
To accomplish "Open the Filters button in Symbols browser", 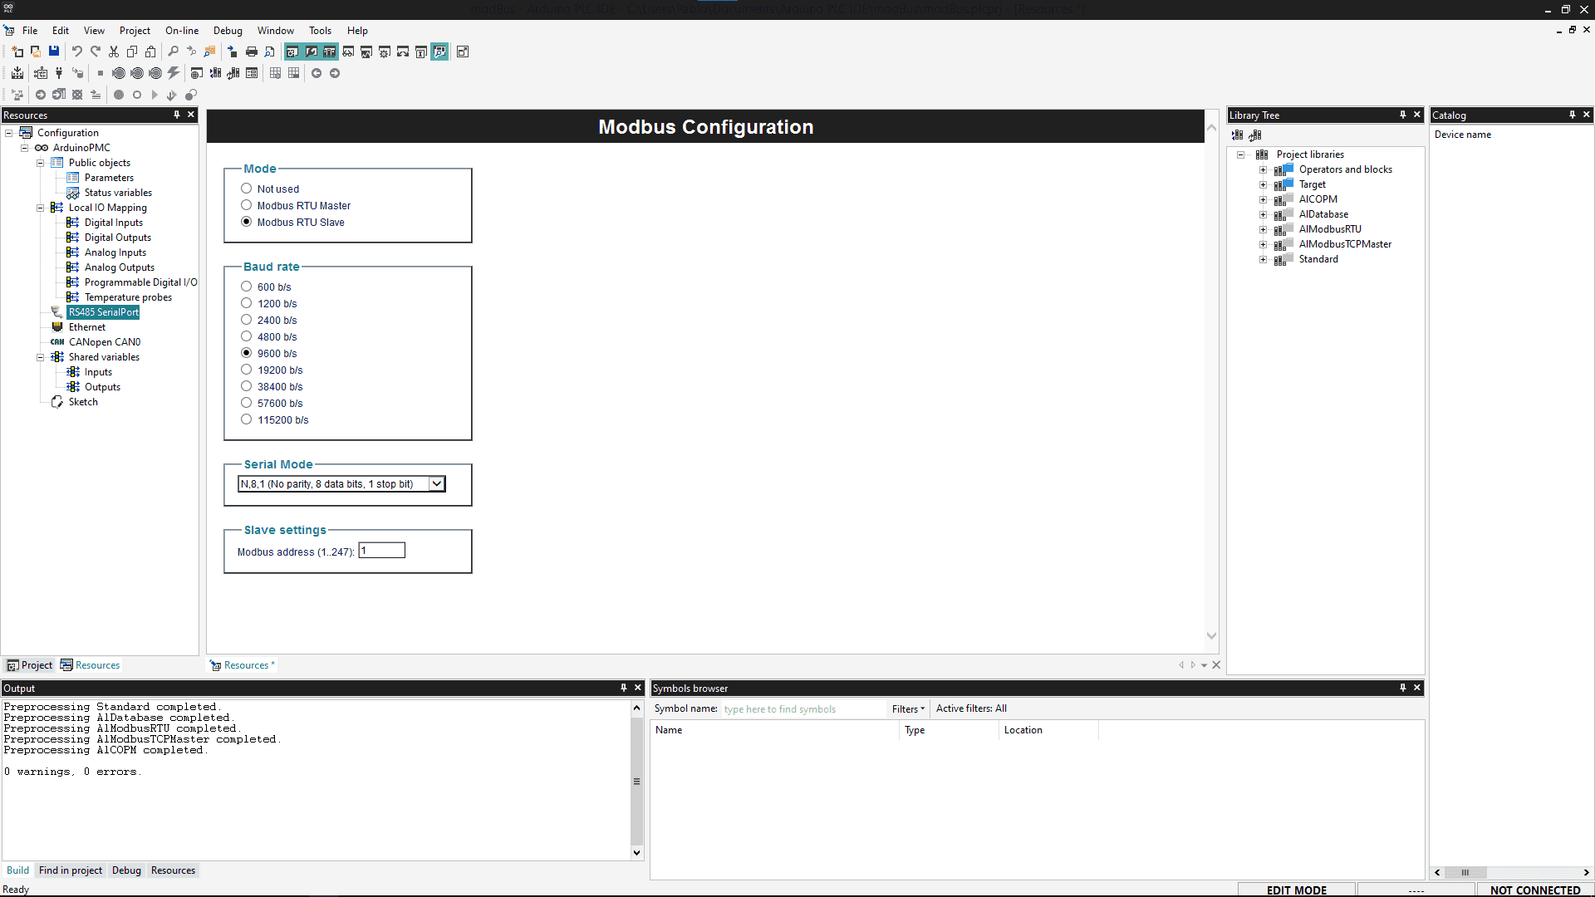I will 907,708.
